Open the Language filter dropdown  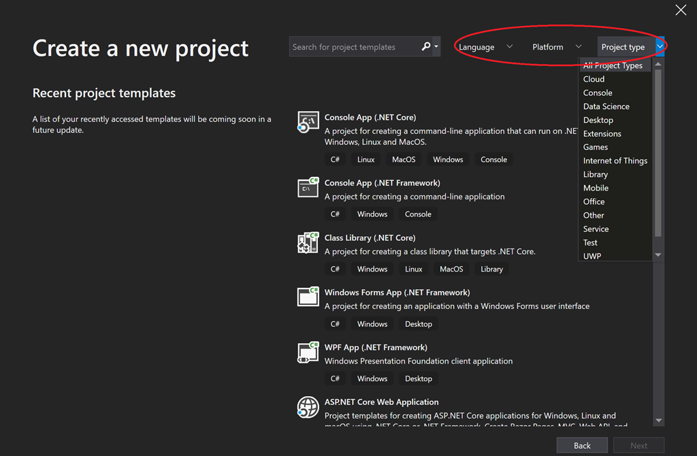(486, 47)
